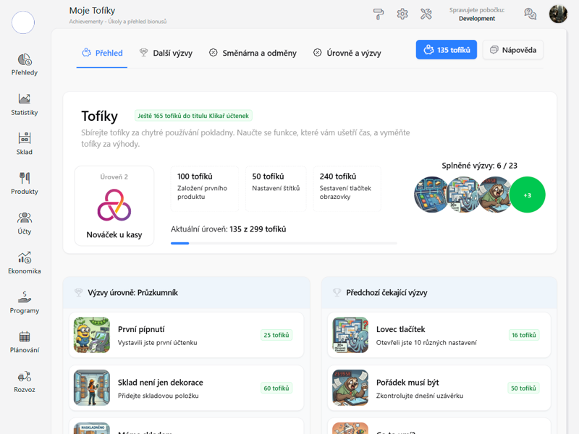
Task: Open Ekonomika in the sidebar
Action: tap(25, 263)
